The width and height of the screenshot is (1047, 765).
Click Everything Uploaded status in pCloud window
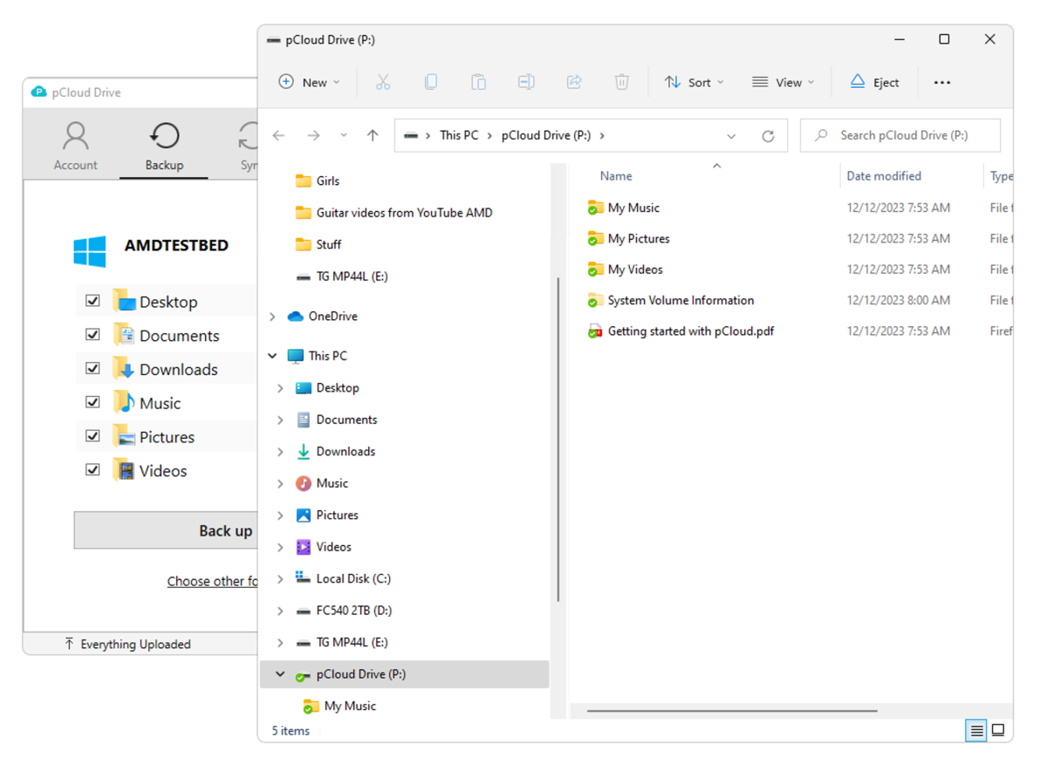click(x=127, y=645)
